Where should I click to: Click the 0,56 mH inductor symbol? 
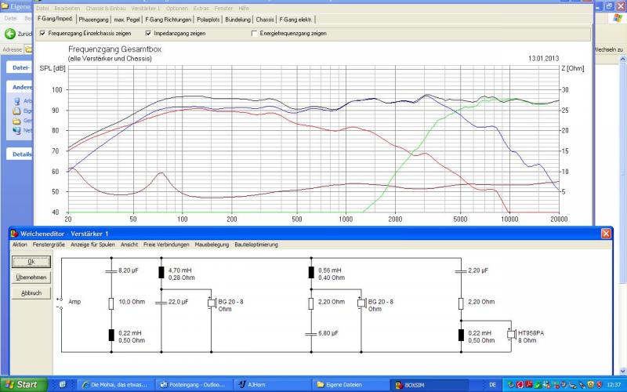[311, 273]
